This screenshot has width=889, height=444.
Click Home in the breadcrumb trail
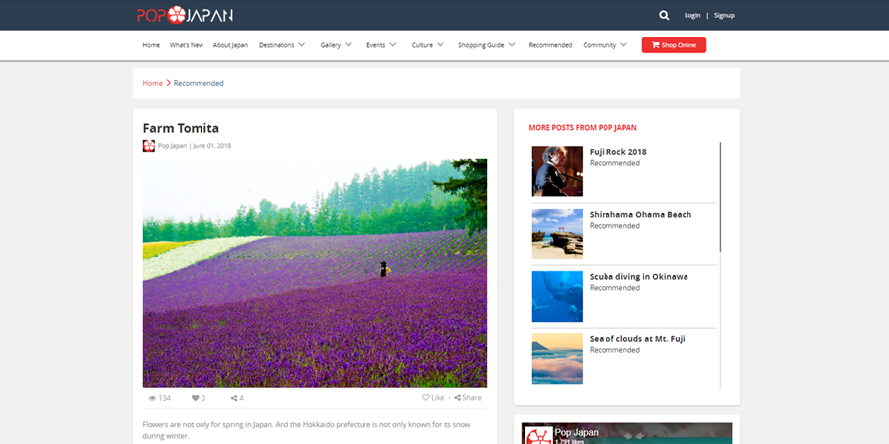tap(152, 83)
